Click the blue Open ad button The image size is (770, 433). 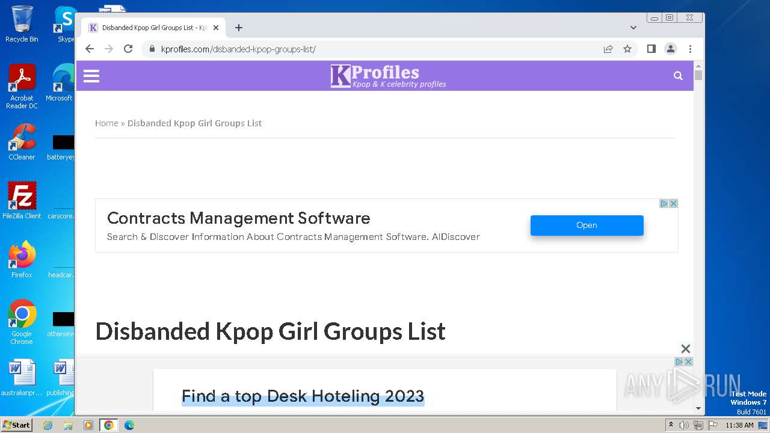pos(587,225)
